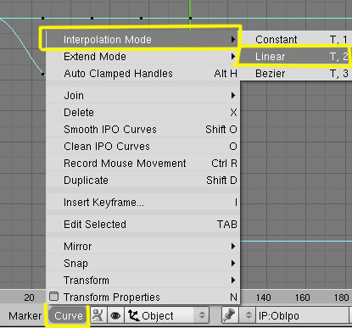Set interpolation to Bezier

coord(296,74)
